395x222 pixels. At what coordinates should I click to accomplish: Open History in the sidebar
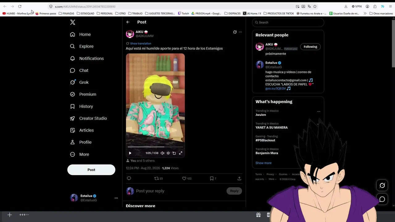click(81, 106)
